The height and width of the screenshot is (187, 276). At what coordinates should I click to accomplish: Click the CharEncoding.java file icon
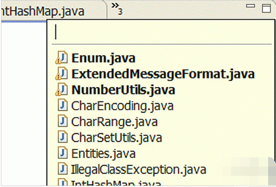63,105
